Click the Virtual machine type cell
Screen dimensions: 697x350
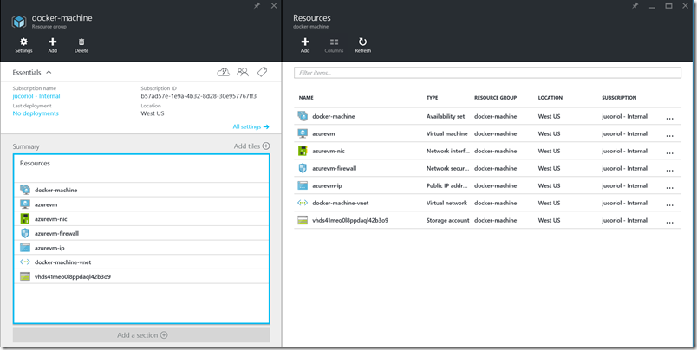click(446, 133)
